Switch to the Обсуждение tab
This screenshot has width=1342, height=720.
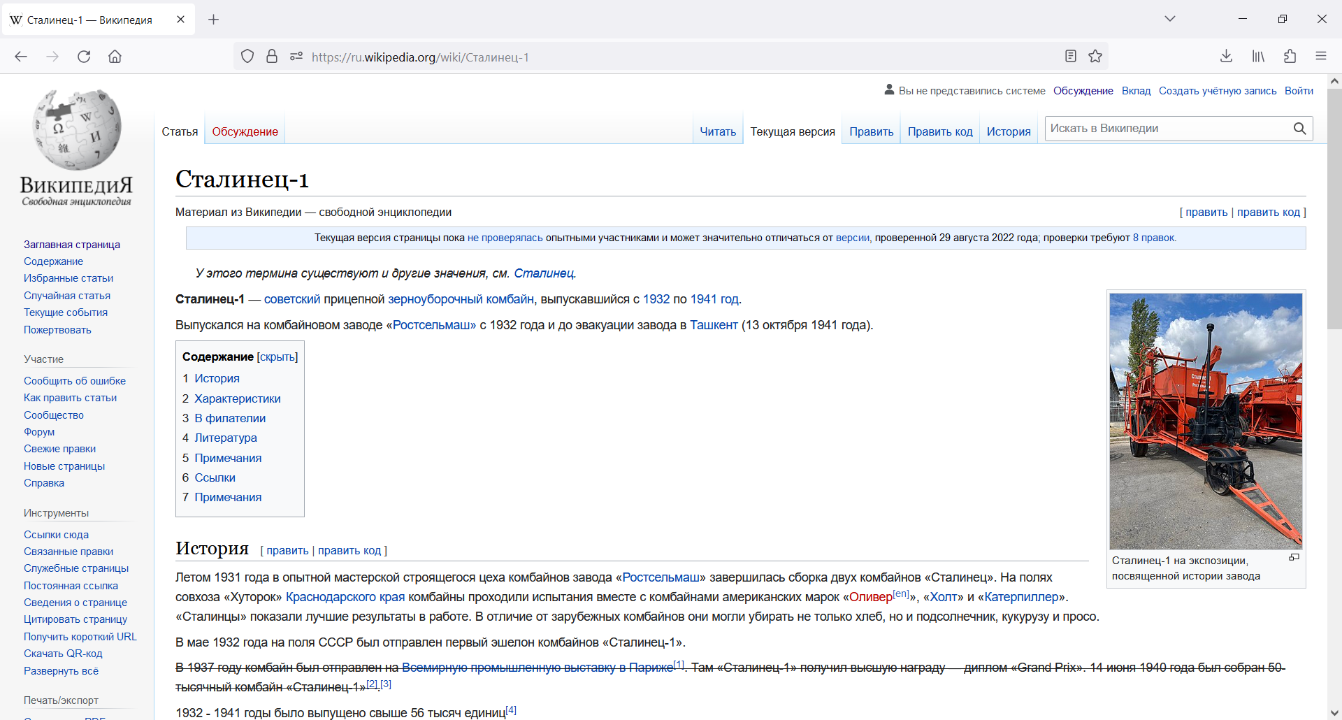tap(245, 131)
